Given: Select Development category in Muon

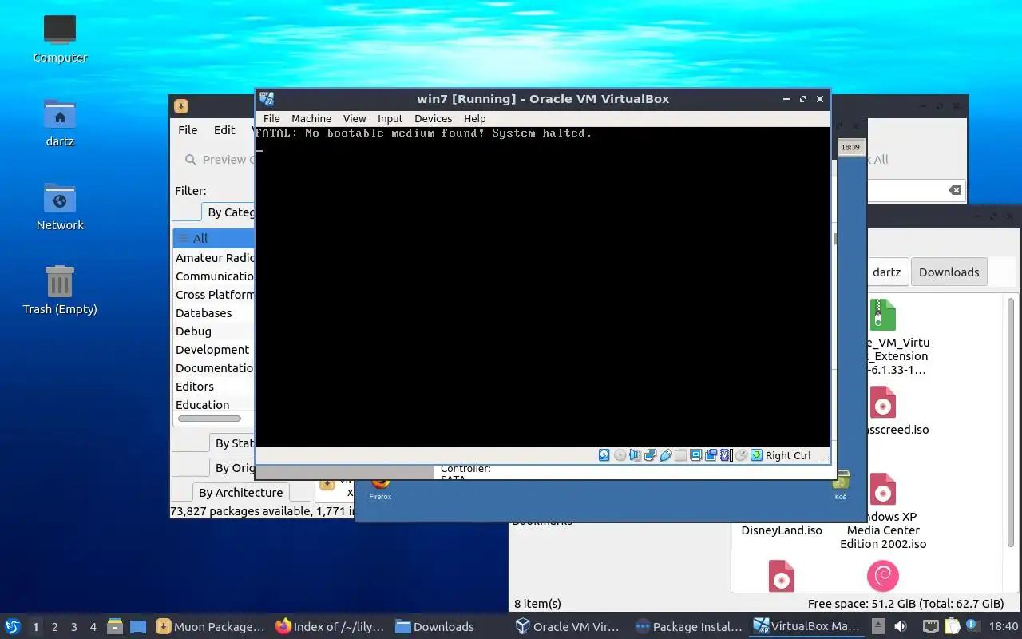Looking at the screenshot, I should [213, 349].
